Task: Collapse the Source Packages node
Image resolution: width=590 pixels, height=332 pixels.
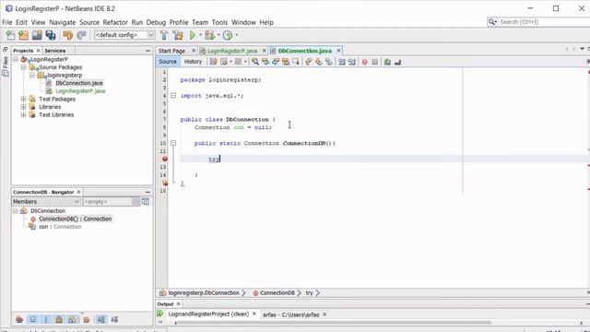Action: click(x=23, y=67)
